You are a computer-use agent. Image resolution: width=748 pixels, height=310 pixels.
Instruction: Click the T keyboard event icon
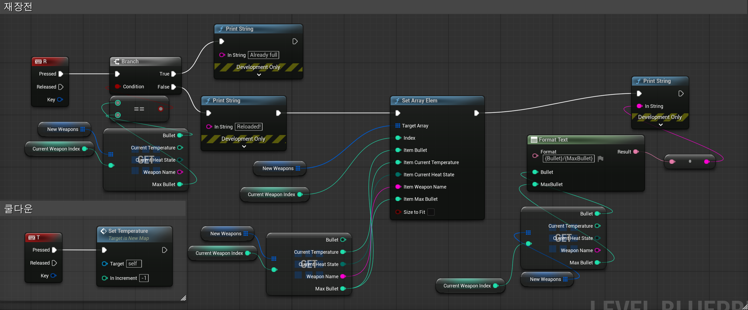pos(32,237)
